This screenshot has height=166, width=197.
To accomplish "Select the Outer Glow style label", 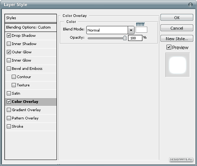I will click(21, 52).
